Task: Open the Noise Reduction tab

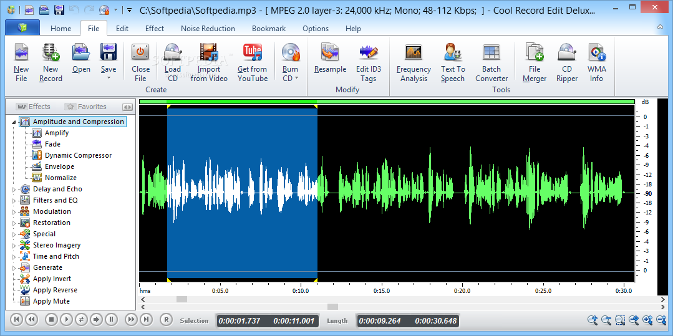Action: [x=208, y=28]
